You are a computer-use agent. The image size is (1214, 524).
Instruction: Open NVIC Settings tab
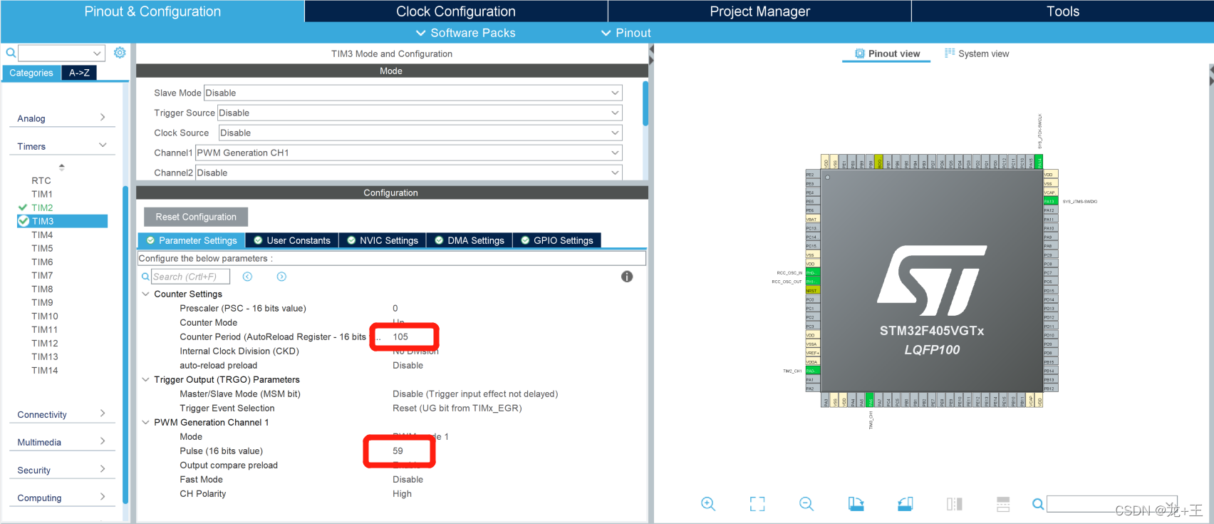click(x=383, y=240)
